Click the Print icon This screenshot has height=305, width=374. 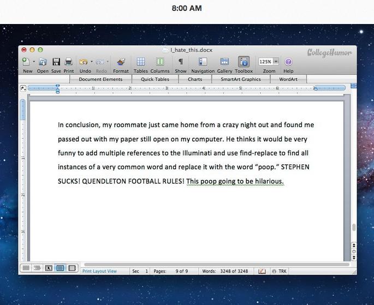(x=69, y=62)
